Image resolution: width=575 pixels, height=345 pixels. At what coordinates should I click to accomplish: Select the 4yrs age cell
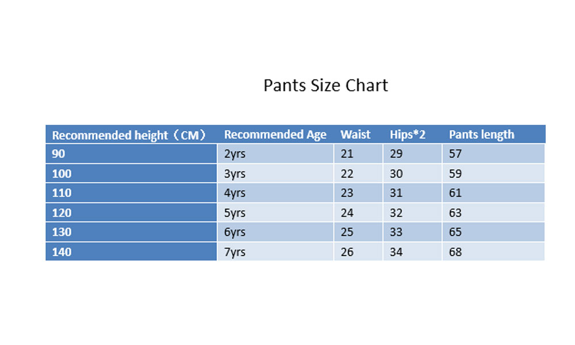[235, 193]
